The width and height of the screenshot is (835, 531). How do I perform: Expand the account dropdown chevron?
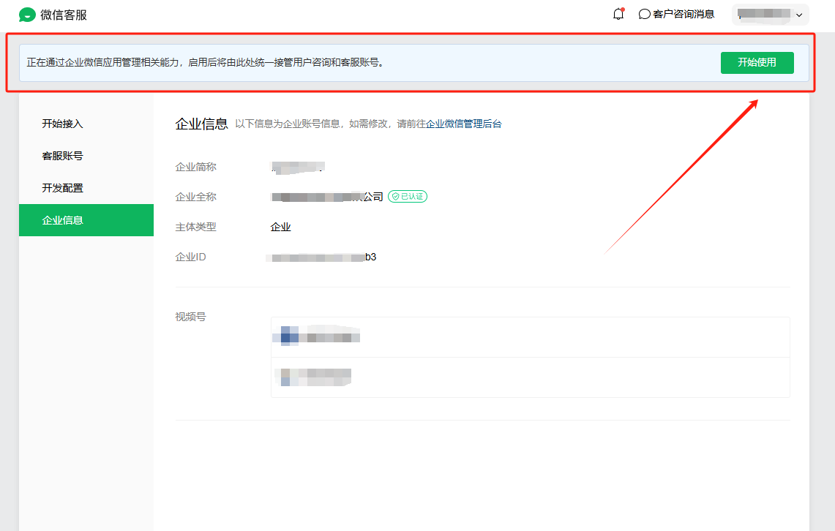point(798,15)
